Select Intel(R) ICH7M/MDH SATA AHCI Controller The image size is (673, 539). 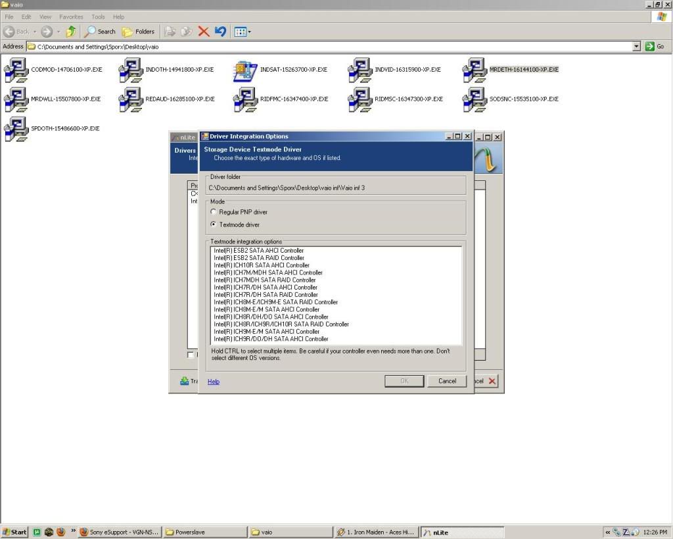[x=268, y=272]
